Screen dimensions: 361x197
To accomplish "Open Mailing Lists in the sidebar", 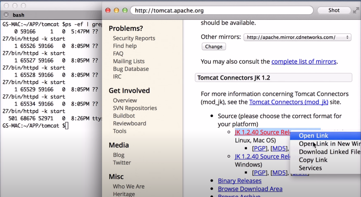I will tap(129, 61).
